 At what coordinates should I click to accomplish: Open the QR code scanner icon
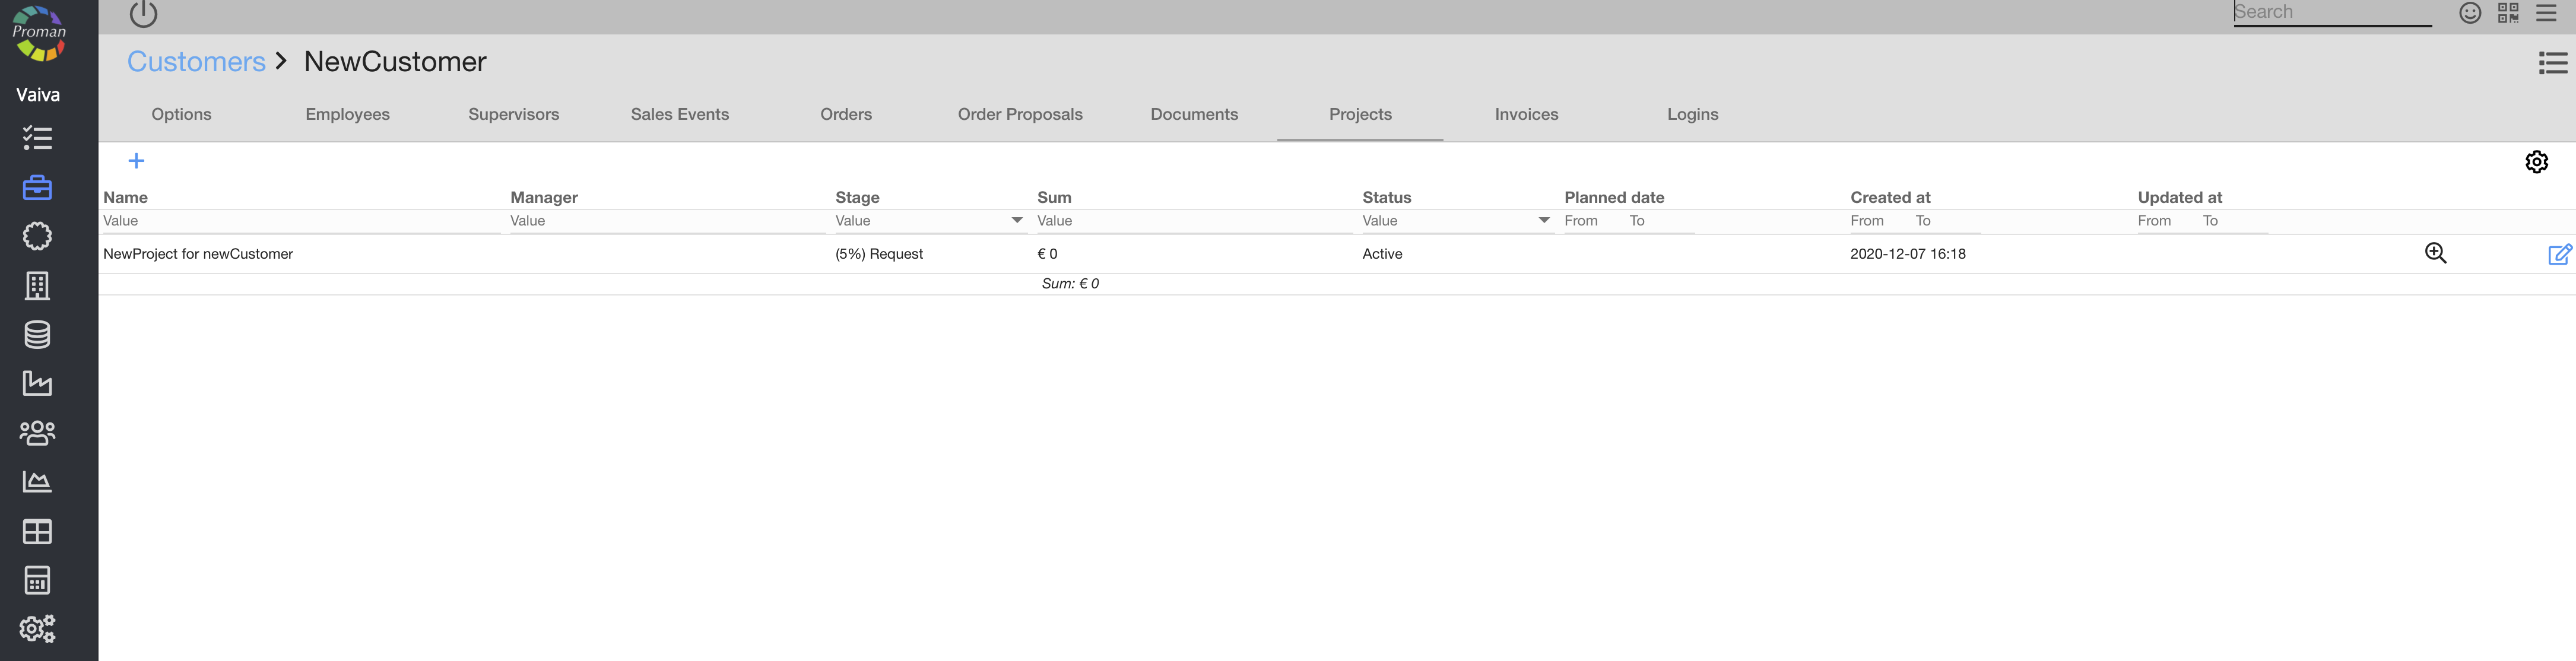(x=2508, y=13)
